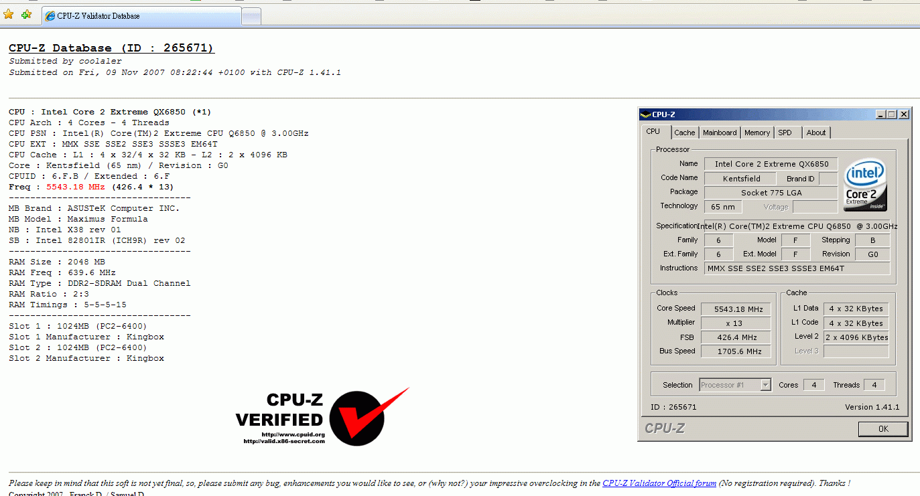Viewport: 920px width, 496px height.
Task: Click the Instructions field MMX SSE SSE2
Action: (x=797, y=268)
